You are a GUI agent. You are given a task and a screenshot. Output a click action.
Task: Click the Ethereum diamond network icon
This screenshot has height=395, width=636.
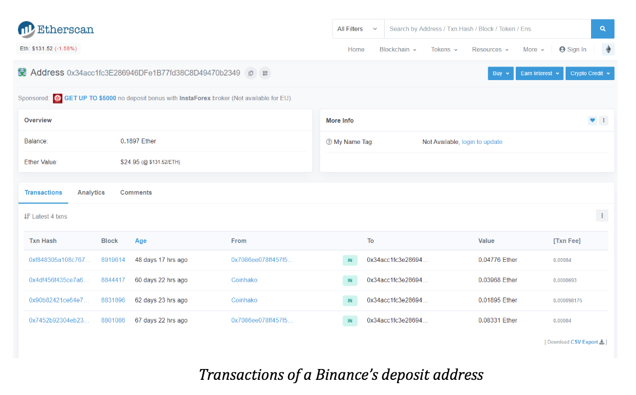coord(608,49)
